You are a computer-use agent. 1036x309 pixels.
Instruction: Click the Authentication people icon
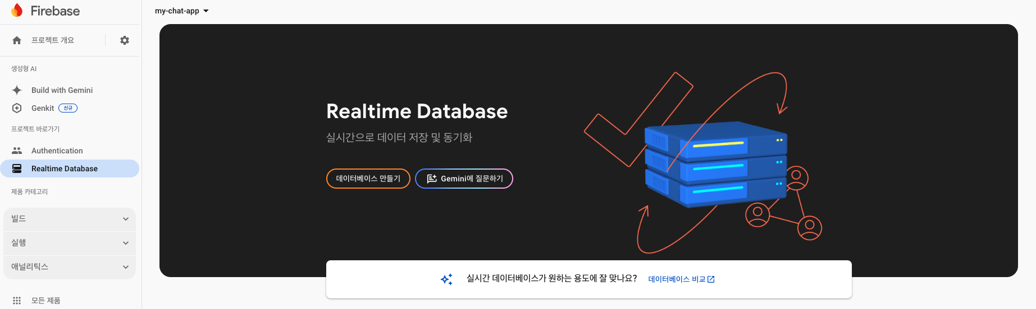[17, 151]
